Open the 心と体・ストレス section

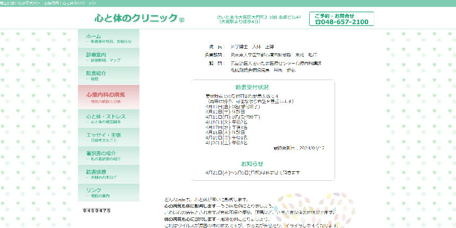coord(109,119)
